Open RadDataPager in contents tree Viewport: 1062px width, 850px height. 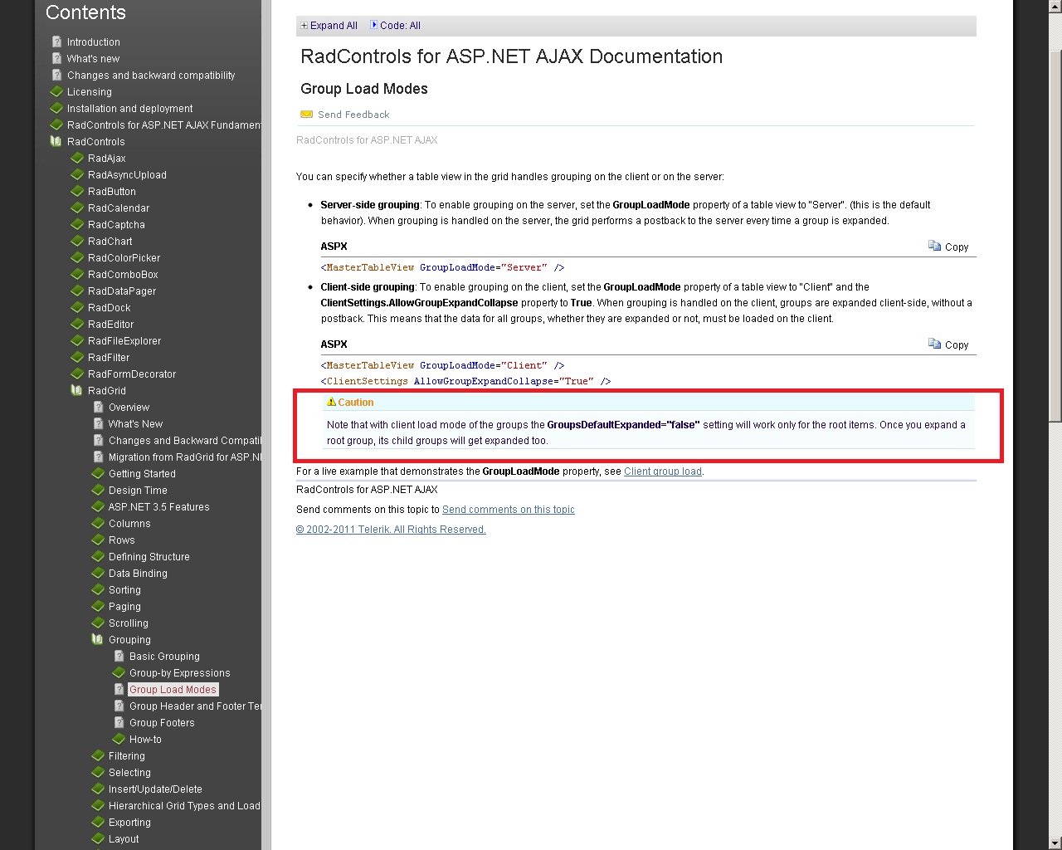click(122, 291)
